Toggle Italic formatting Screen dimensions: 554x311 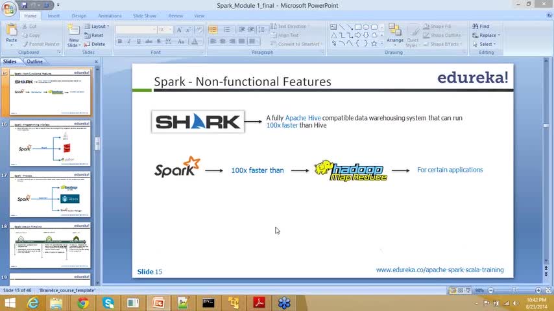click(129, 41)
